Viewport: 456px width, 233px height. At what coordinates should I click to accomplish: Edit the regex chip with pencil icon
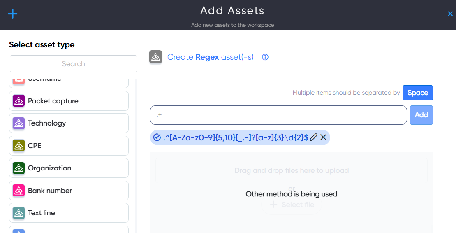tap(313, 137)
